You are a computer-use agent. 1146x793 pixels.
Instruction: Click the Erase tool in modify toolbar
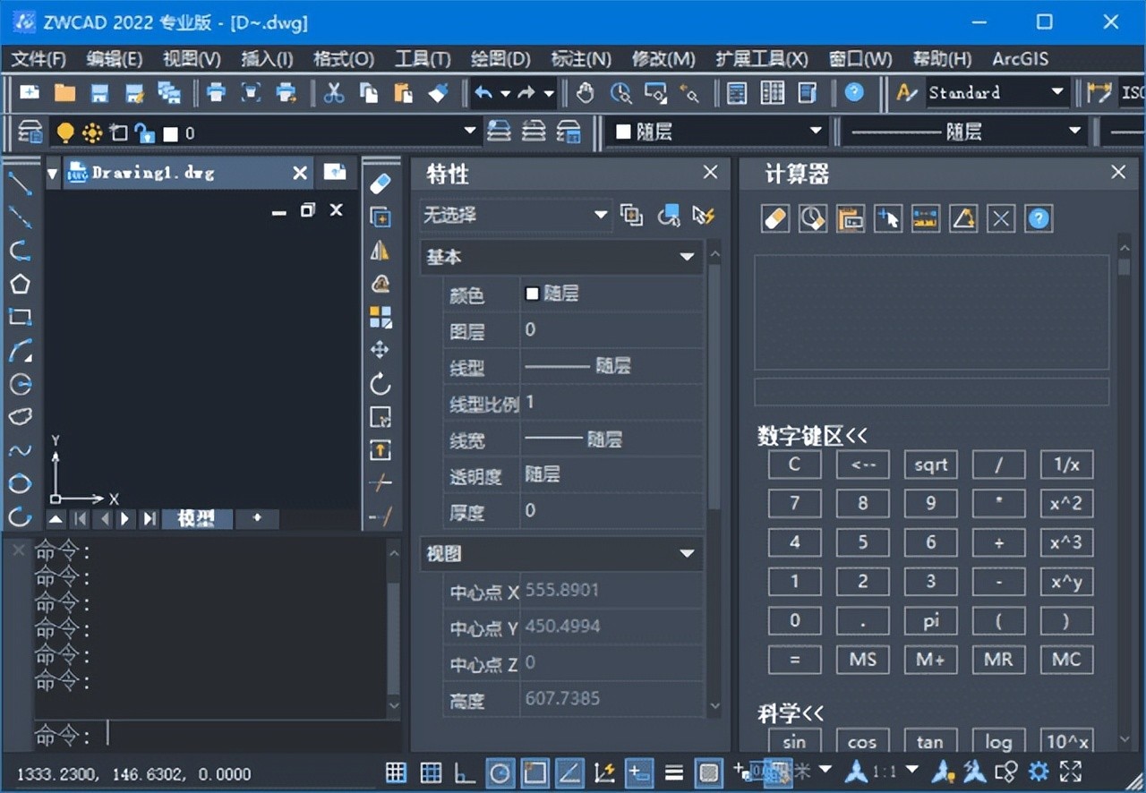[381, 183]
